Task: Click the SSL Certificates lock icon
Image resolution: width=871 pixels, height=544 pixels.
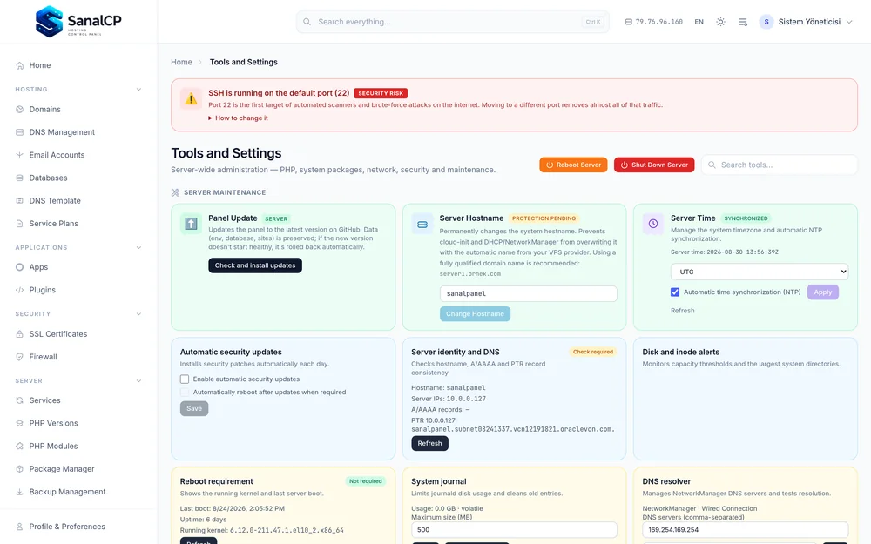Action: coord(19,334)
